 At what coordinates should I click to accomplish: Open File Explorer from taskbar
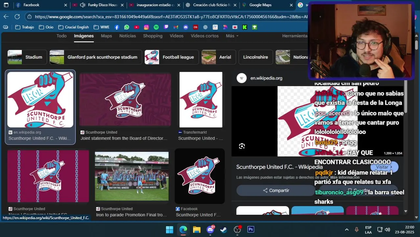click(x=197, y=229)
